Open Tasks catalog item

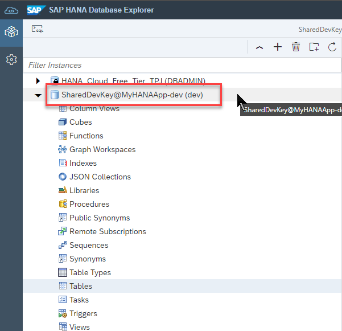[79, 300]
